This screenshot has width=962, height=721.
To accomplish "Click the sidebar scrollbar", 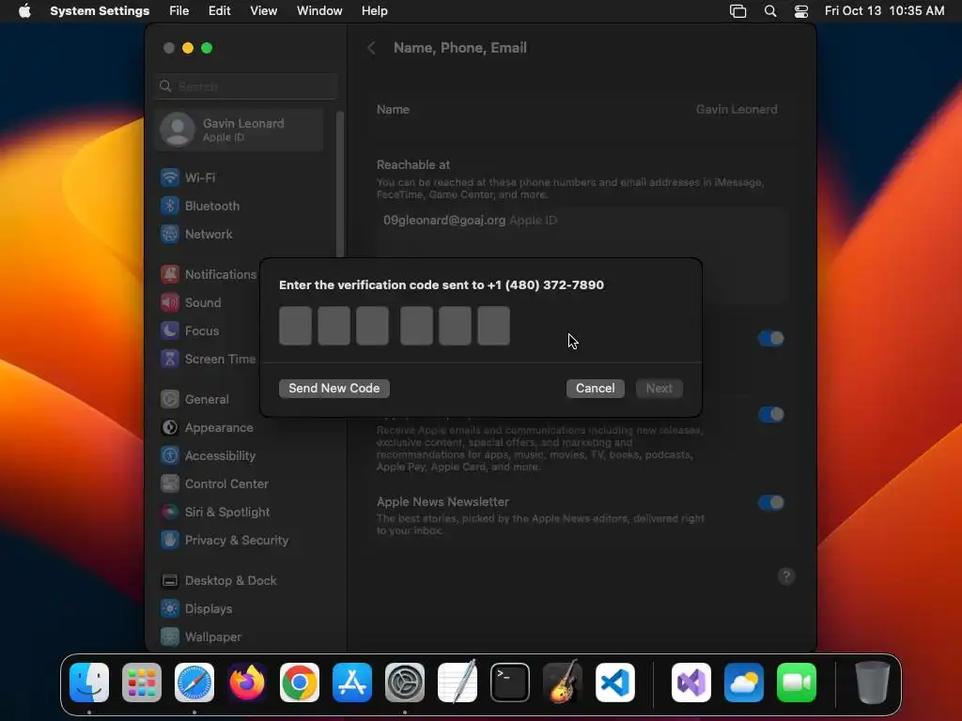I will 340,184.
